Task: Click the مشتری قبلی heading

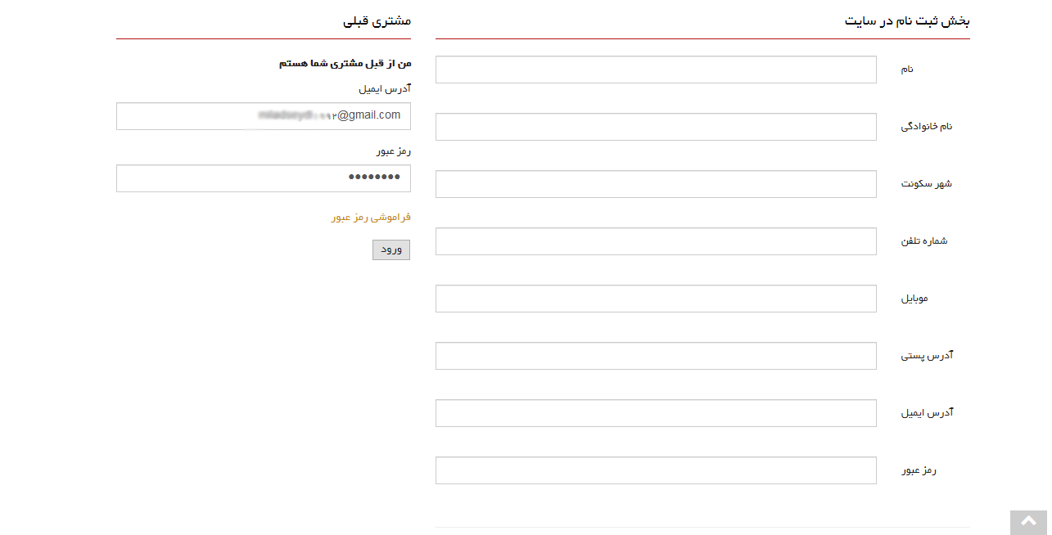Action: [377, 21]
